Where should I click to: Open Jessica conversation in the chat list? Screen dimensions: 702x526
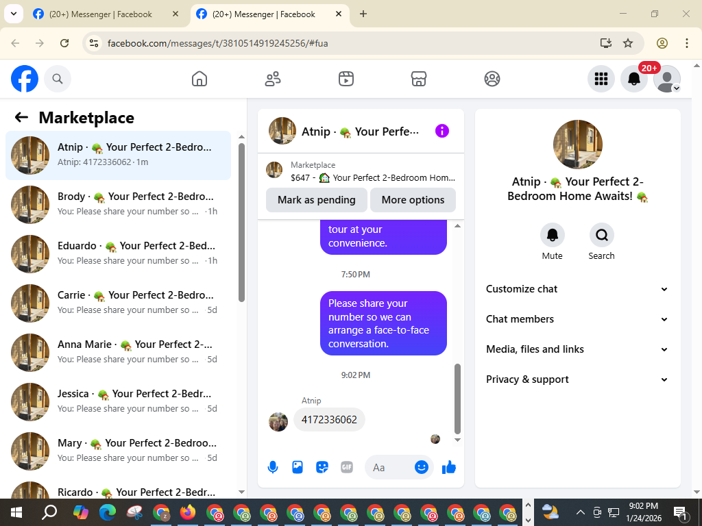tap(118, 401)
